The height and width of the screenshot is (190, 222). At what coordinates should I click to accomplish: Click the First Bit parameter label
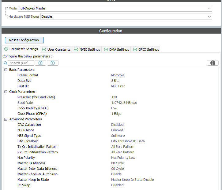pos(23,86)
